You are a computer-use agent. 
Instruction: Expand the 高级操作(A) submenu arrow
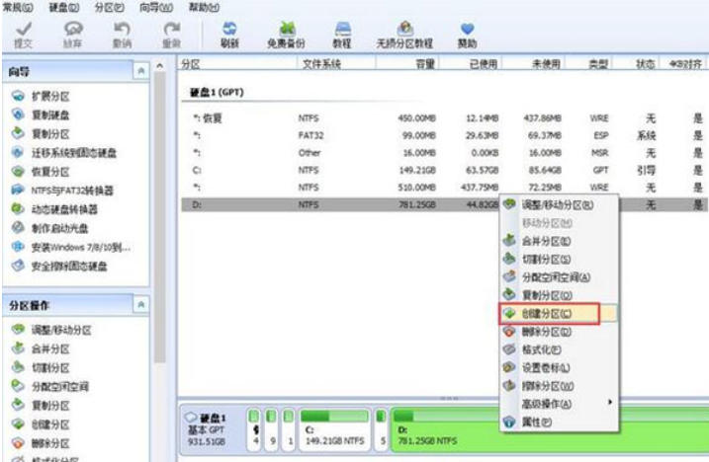tap(610, 402)
